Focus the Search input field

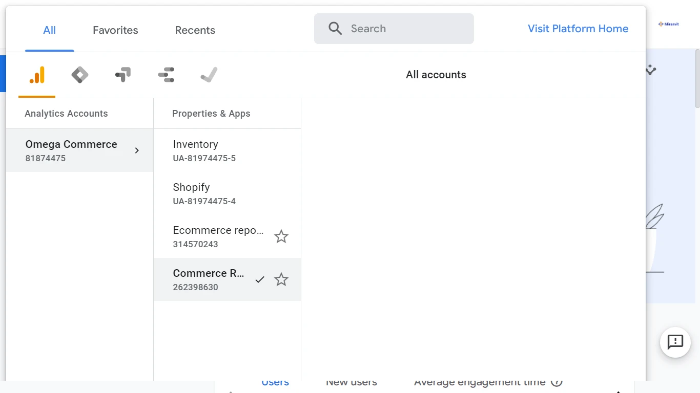pyautogui.click(x=405, y=29)
